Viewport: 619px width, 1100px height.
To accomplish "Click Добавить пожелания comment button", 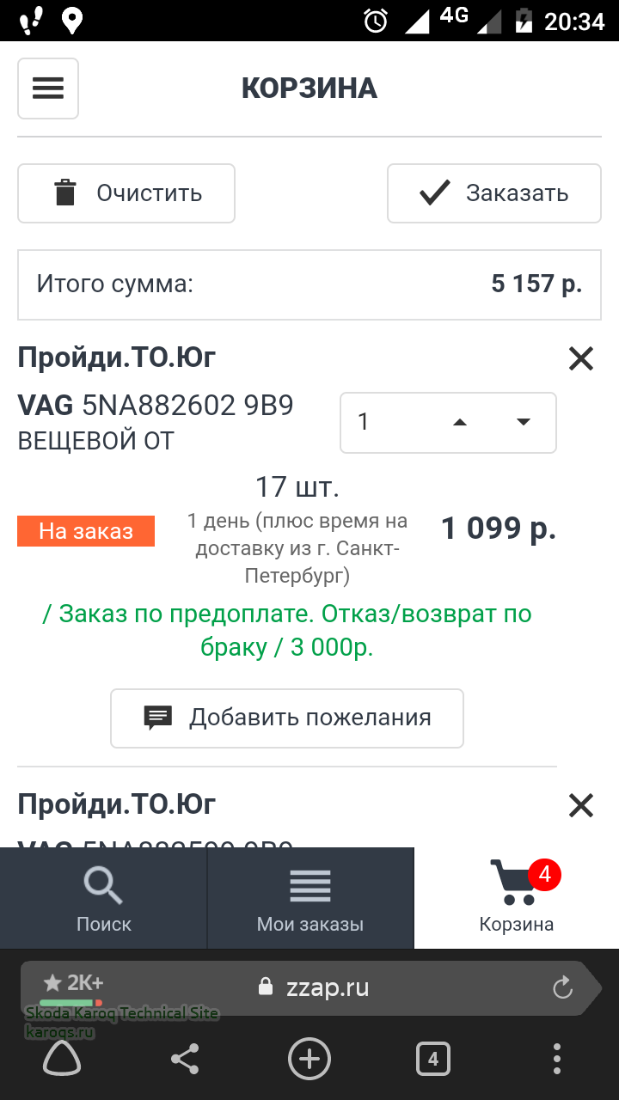I will click(x=287, y=718).
